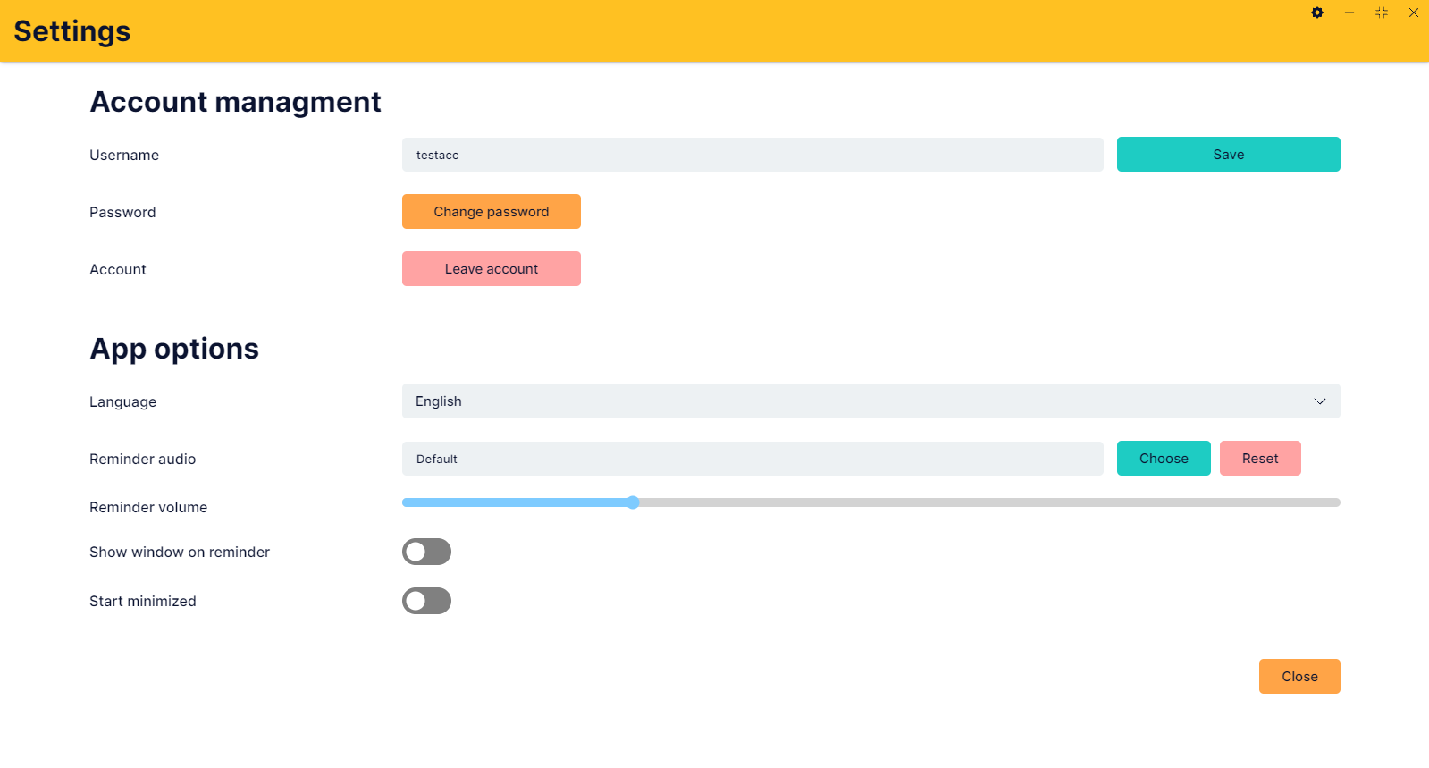The image size is (1429, 768).
Task: Click the Account managment heading
Action: click(236, 102)
